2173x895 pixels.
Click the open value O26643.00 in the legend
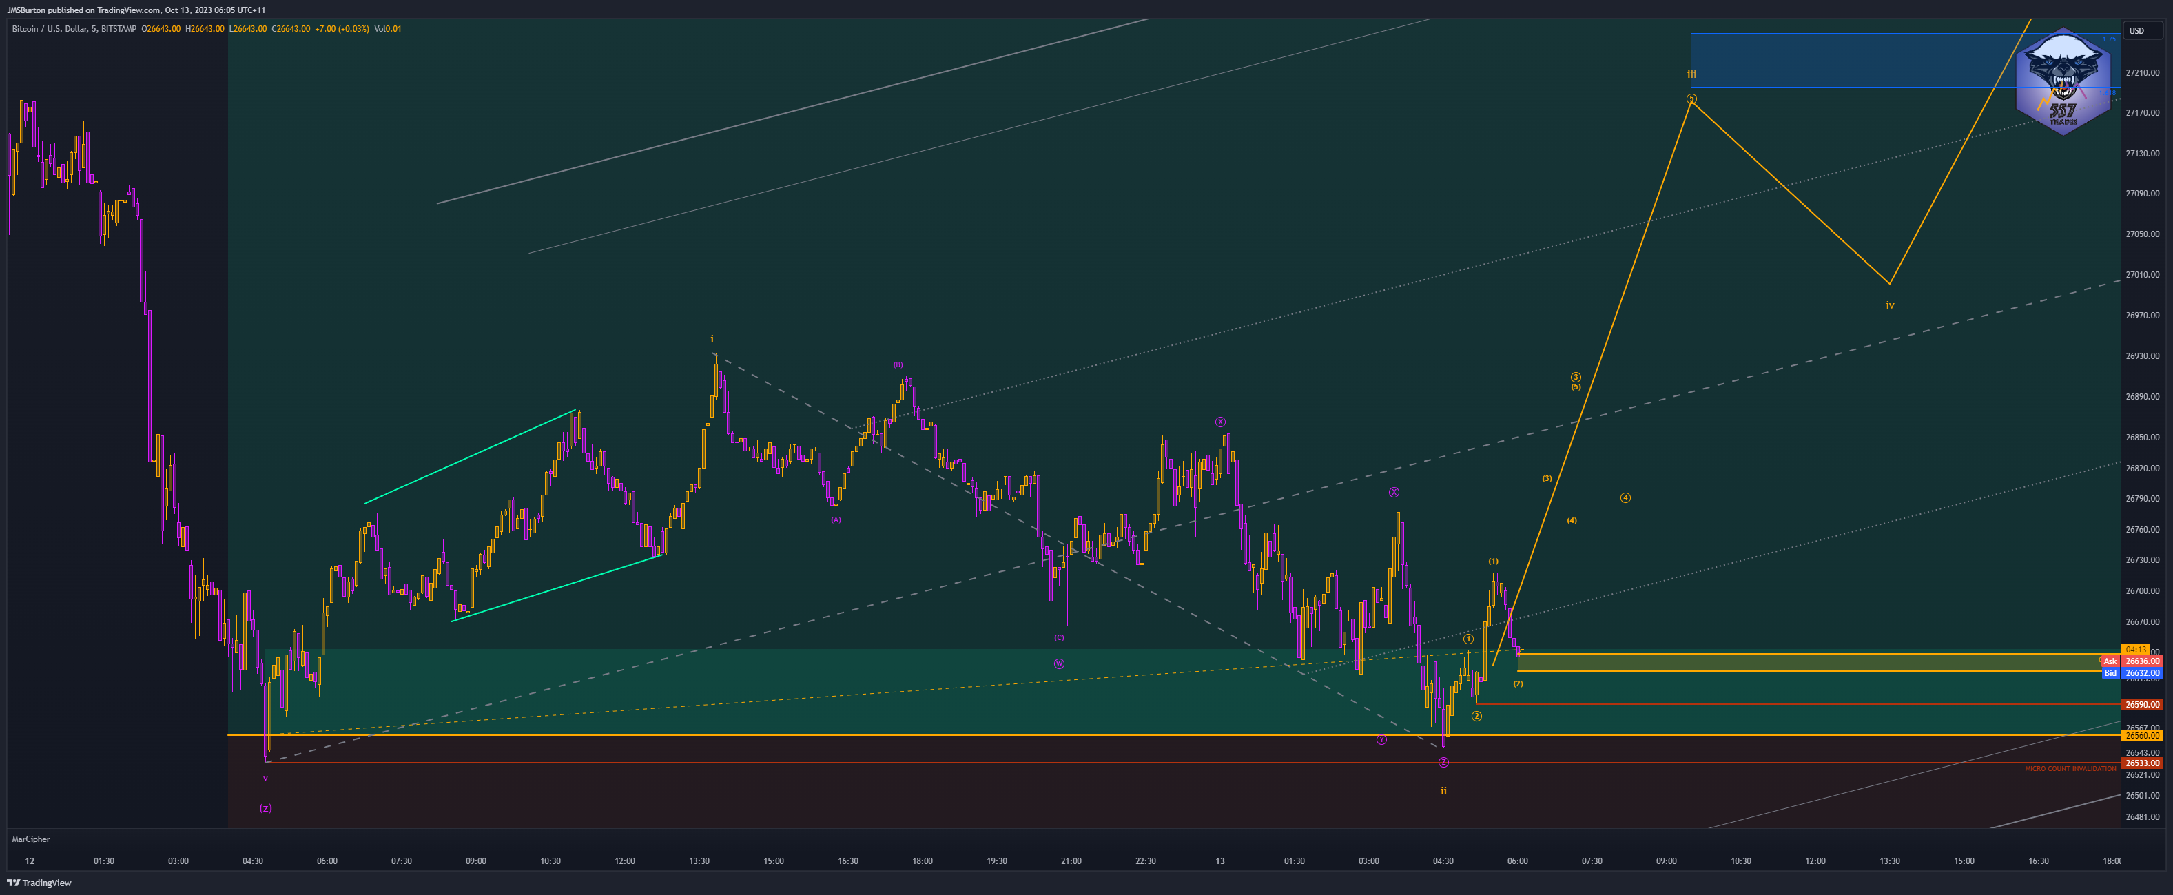click(161, 29)
